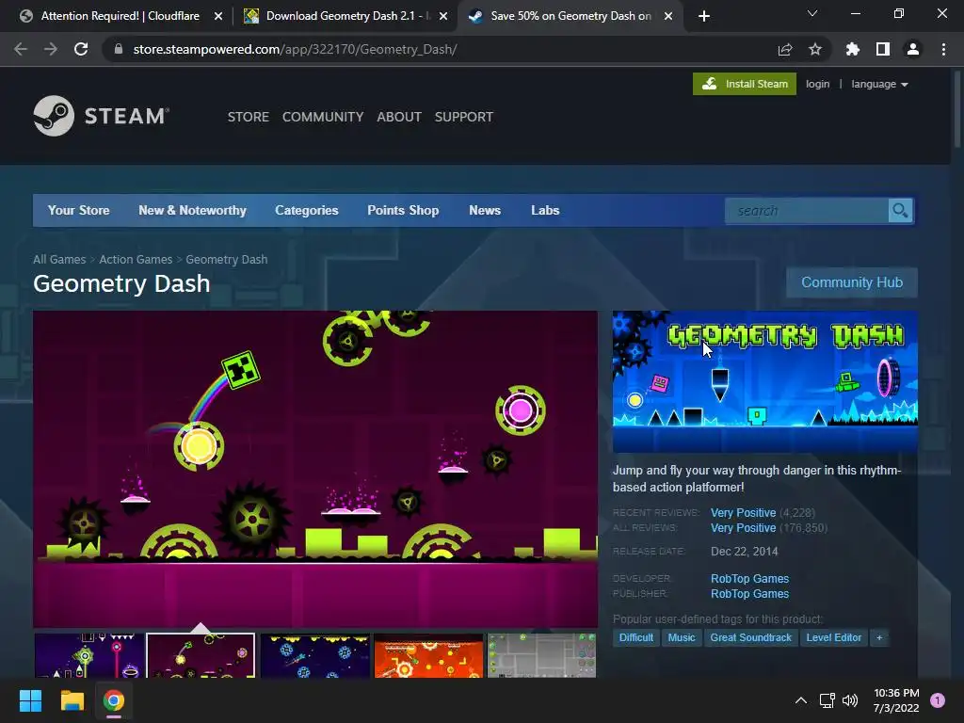Open the Labs section
This screenshot has width=964, height=723.
tap(545, 210)
